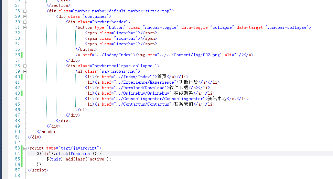Click the 功能体验 link text
The width and height of the screenshot is (333, 179).
click(x=189, y=82)
